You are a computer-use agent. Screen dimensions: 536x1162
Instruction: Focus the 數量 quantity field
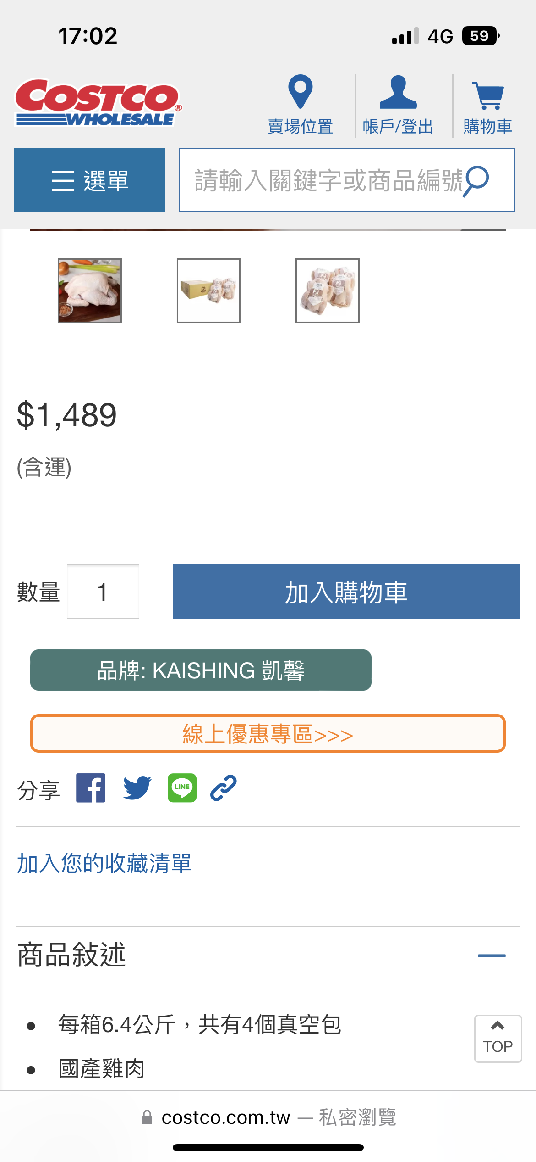click(x=103, y=592)
